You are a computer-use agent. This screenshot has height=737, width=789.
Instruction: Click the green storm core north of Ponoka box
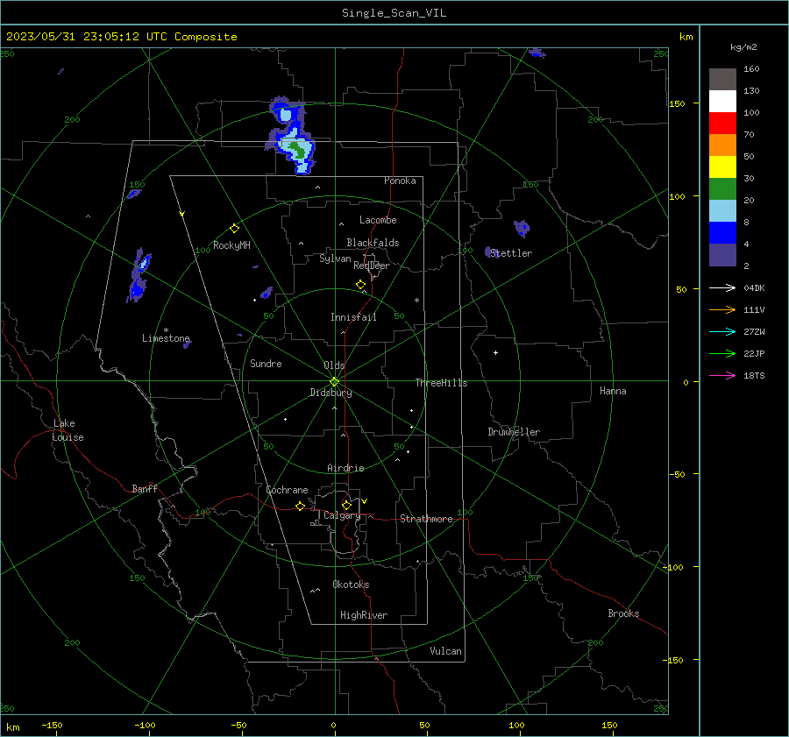tap(298, 150)
